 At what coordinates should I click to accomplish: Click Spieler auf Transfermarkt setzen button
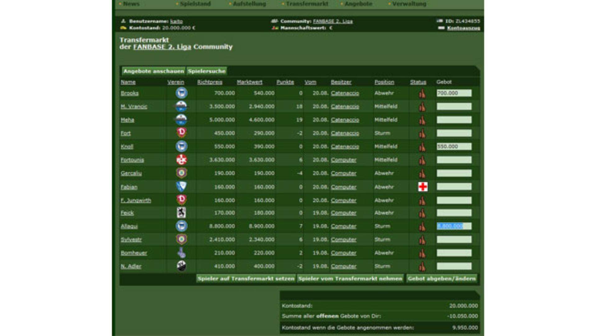coord(246,278)
